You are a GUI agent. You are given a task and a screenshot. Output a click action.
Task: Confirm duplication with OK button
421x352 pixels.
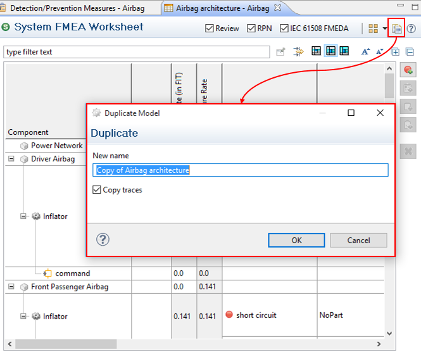296,240
